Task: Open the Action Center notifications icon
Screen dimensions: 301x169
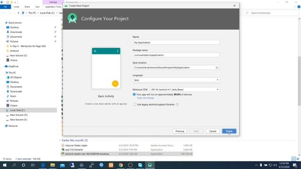Action: tap(295, 165)
